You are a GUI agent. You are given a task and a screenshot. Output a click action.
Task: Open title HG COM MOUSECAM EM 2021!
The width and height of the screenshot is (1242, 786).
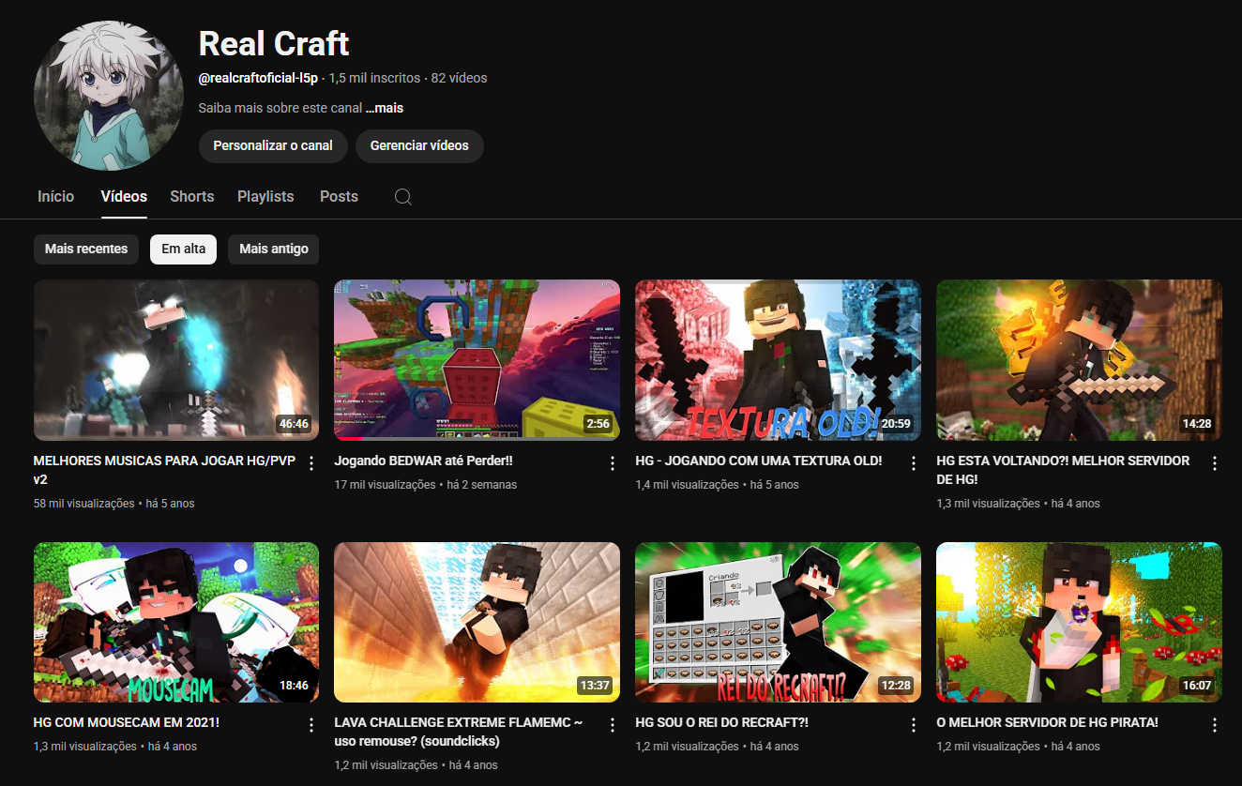click(127, 723)
